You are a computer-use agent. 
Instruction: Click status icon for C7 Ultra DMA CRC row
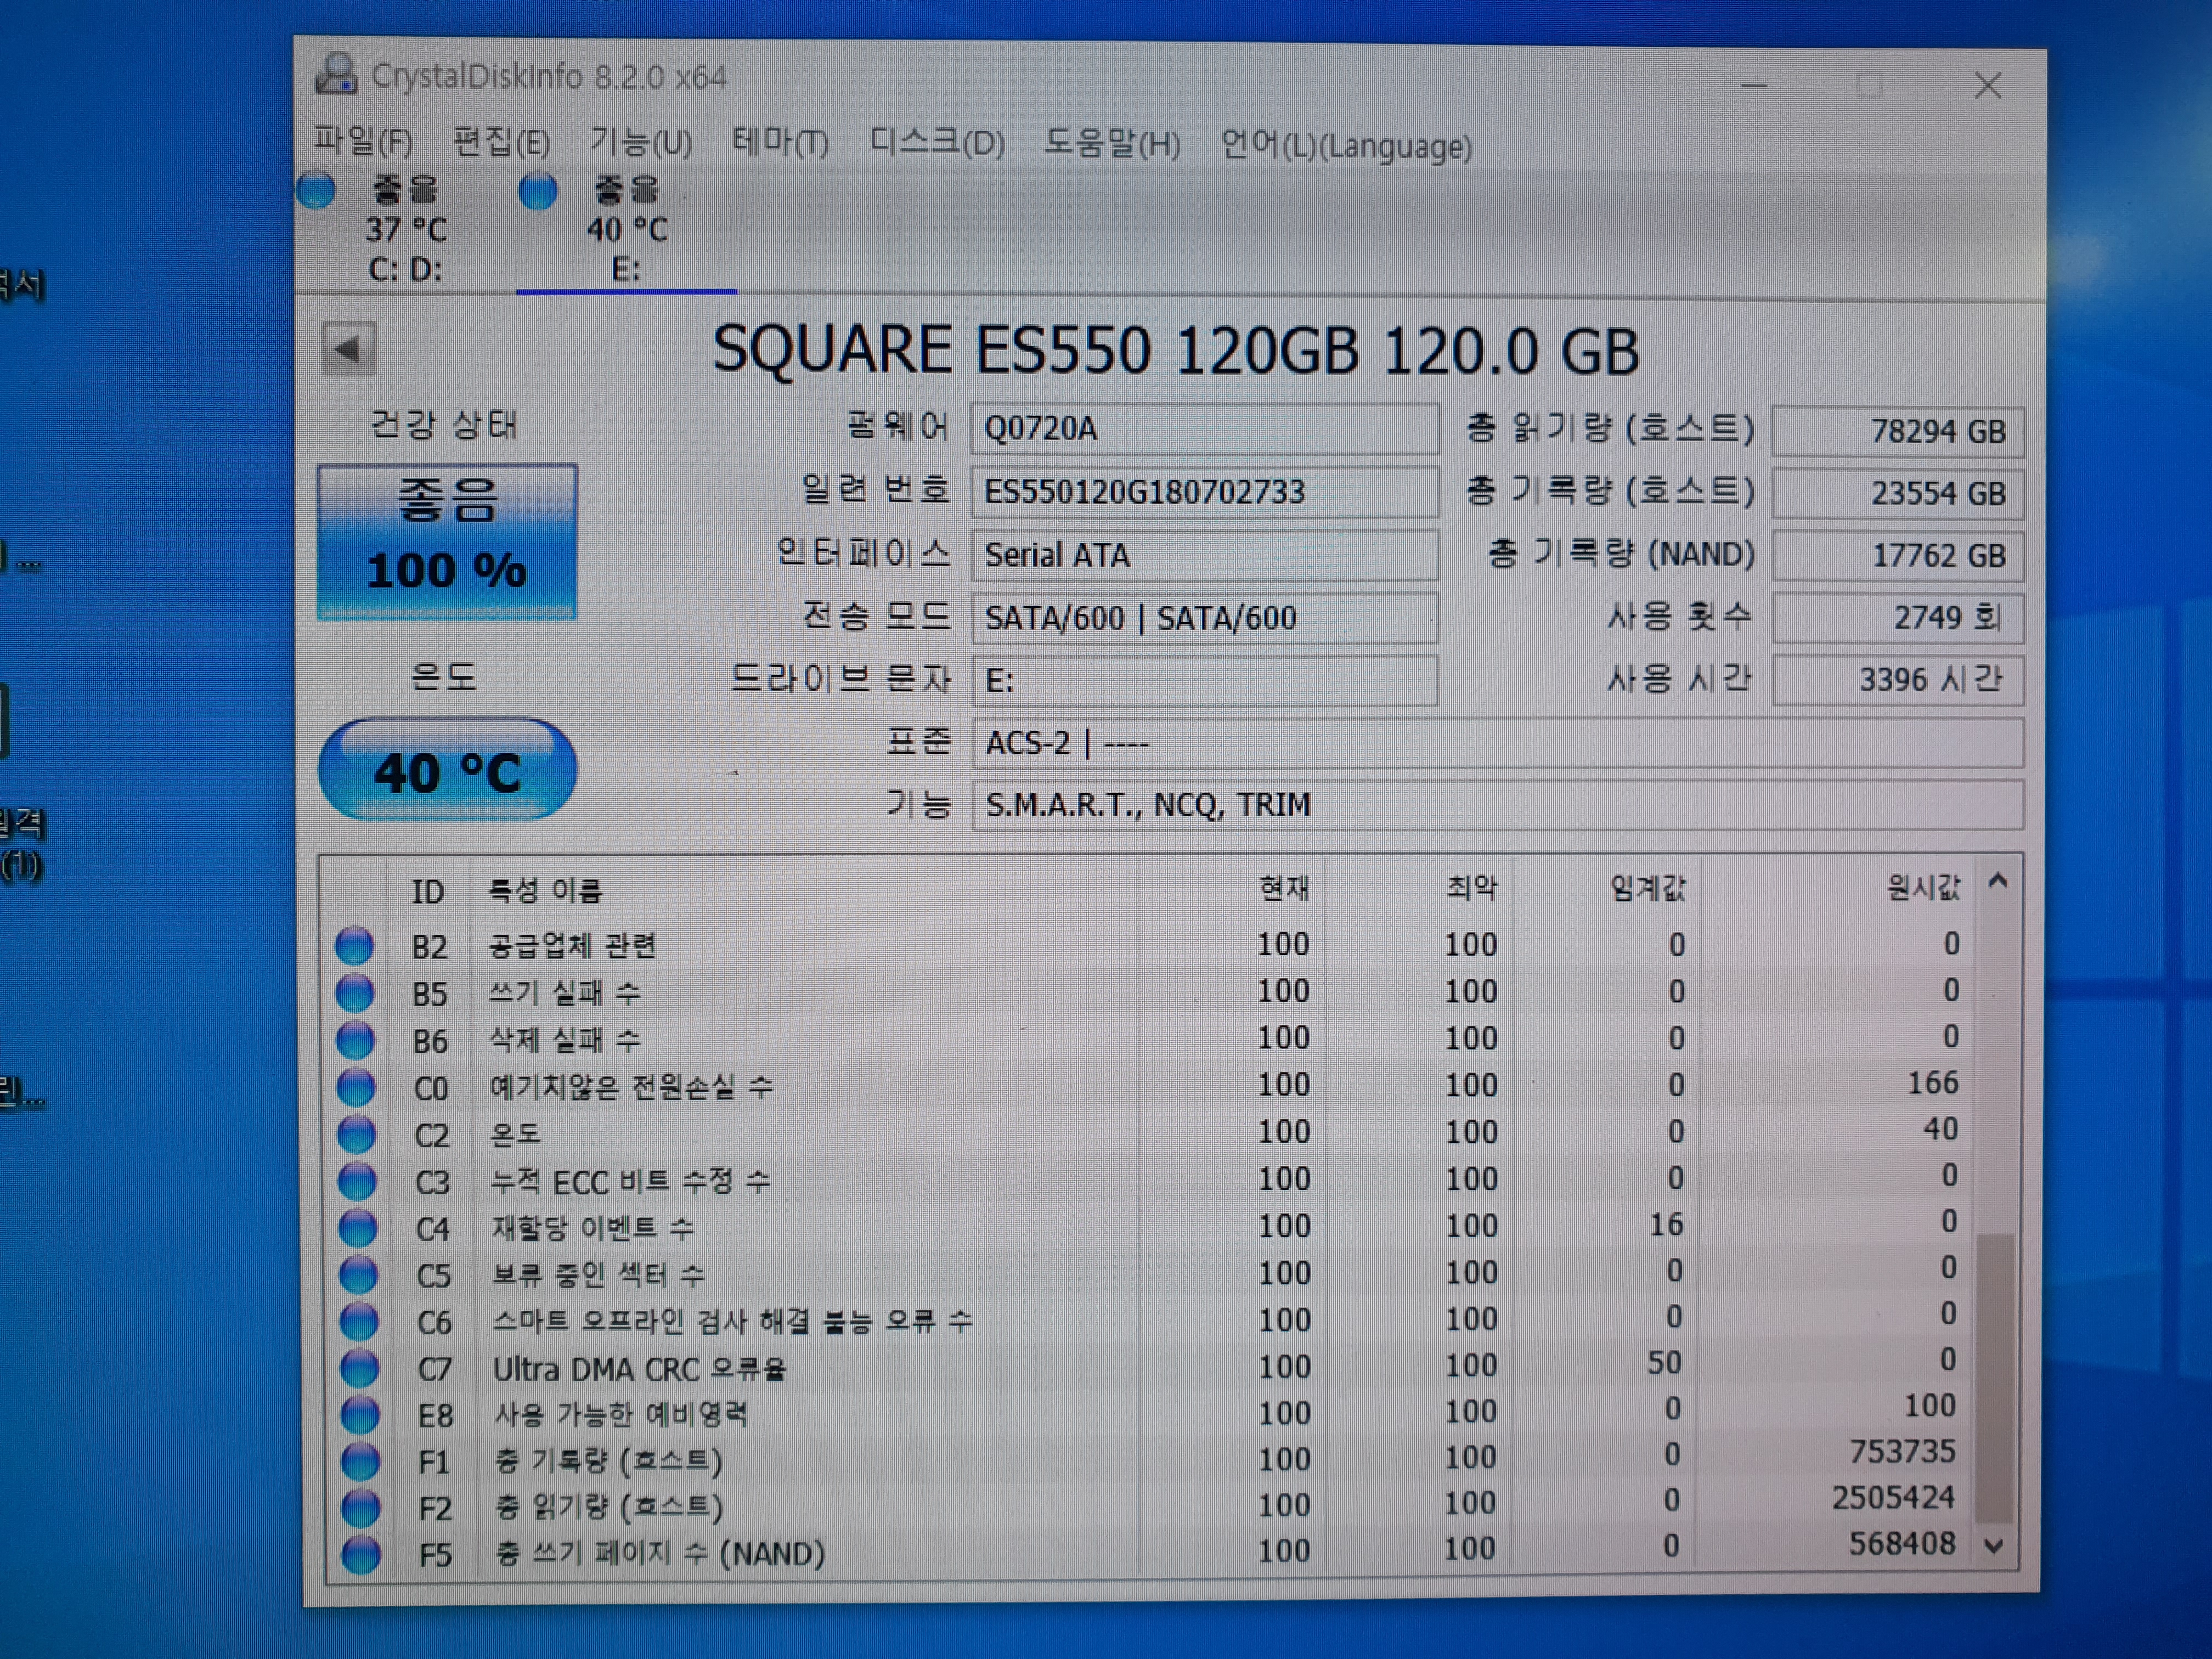pyautogui.click(x=359, y=1368)
